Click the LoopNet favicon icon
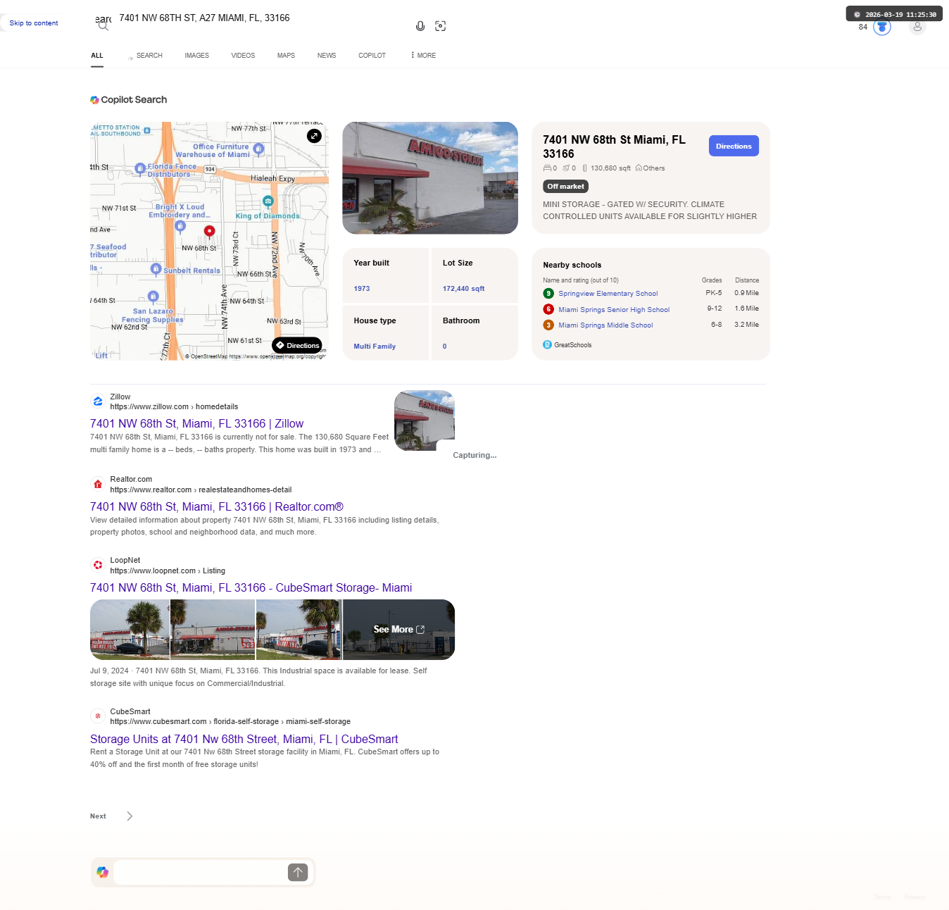 pyautogui.click(x=98, y=565)
